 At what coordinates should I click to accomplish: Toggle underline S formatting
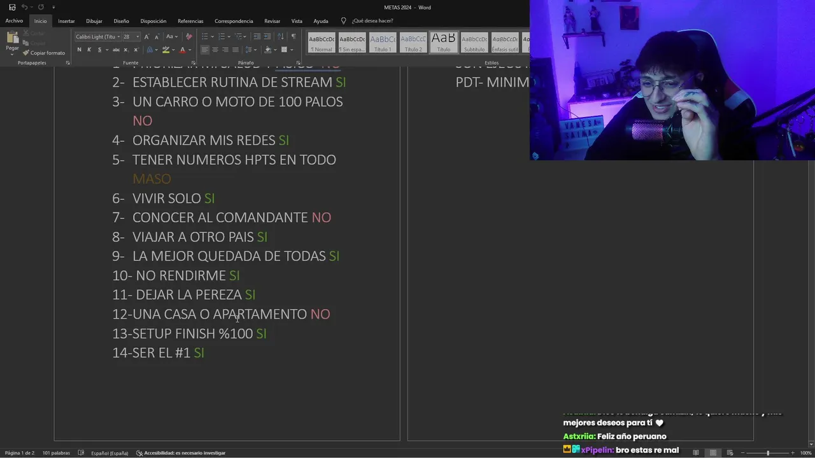98,50
